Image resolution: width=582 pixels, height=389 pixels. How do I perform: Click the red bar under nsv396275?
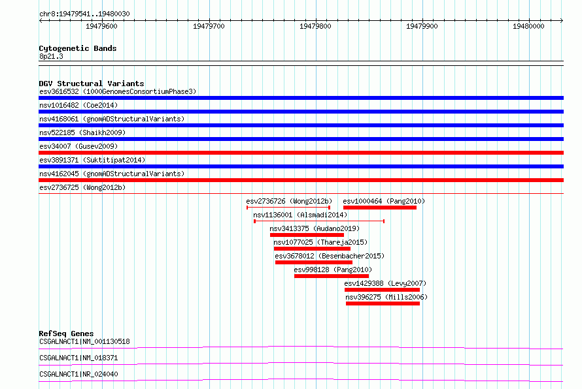[383, 303]
